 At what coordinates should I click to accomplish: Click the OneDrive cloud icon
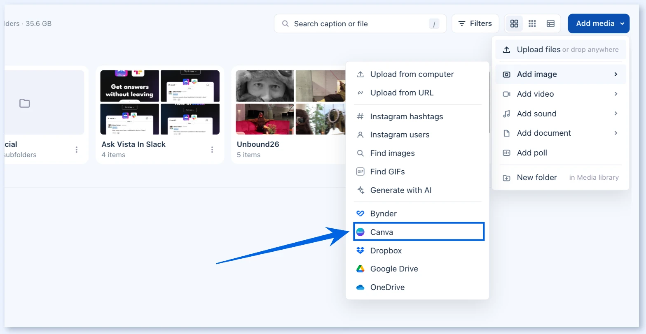(360, 288)
